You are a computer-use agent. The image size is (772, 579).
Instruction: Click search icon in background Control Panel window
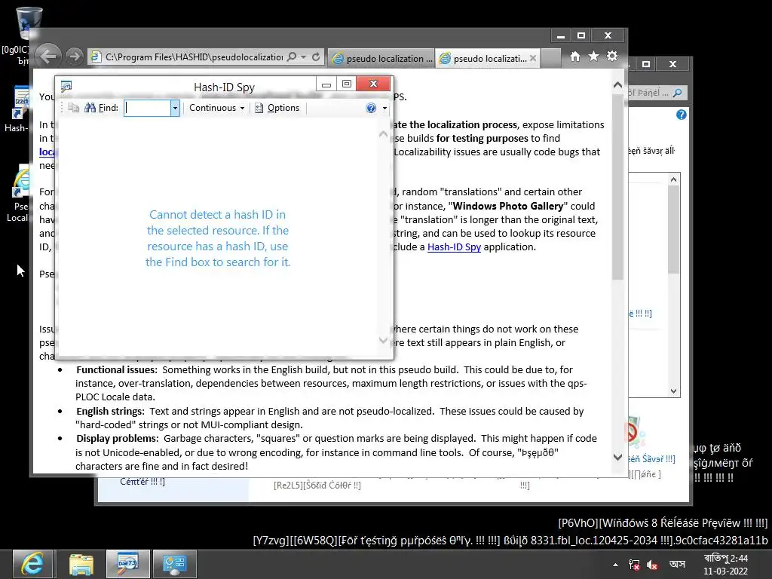pyautogui.click(x=678, y=93)
